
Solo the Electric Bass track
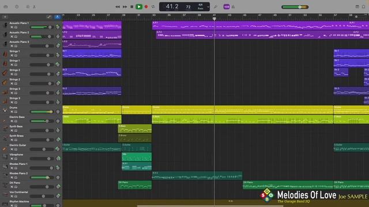(x=16, y=121)
